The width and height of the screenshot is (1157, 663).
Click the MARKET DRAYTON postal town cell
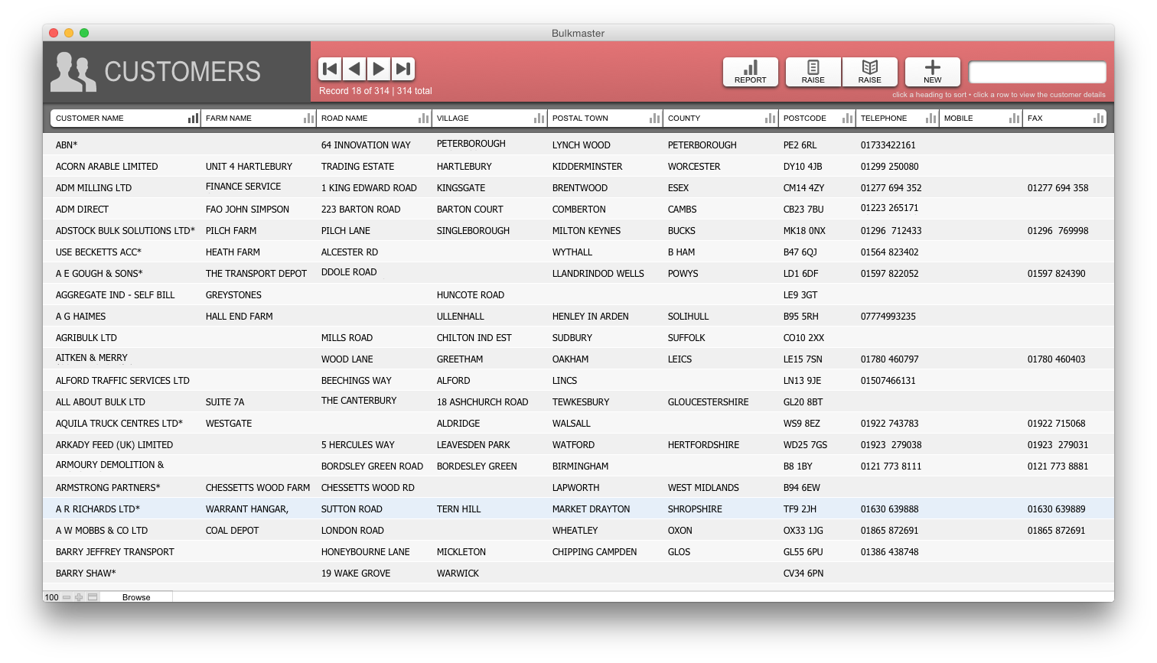[x=591, y=509]
